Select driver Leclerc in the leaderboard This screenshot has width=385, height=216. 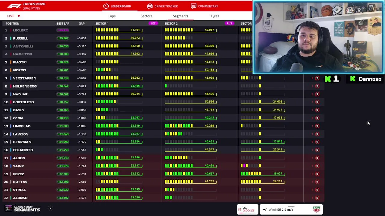click(20, 30)
